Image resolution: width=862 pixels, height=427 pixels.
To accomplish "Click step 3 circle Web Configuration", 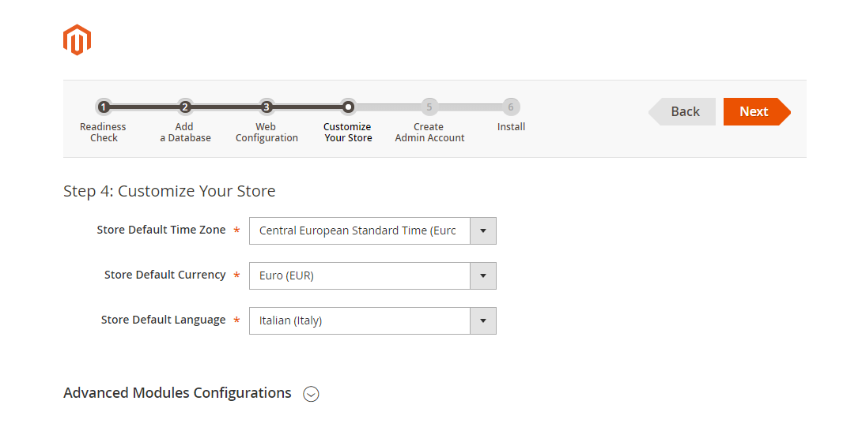I will (267, 107).
